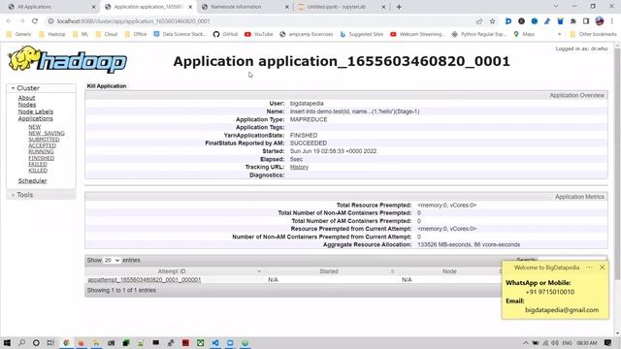Open the Chrome profile avatar

click(x=600, y=21)
